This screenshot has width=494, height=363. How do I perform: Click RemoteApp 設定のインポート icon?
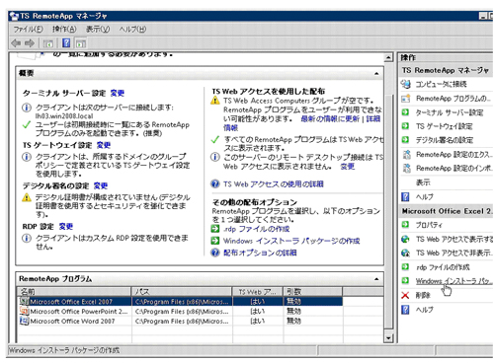(406, 169)
